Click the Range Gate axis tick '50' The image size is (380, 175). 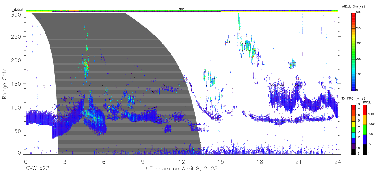pyautogui.click(x=18, y=131)
